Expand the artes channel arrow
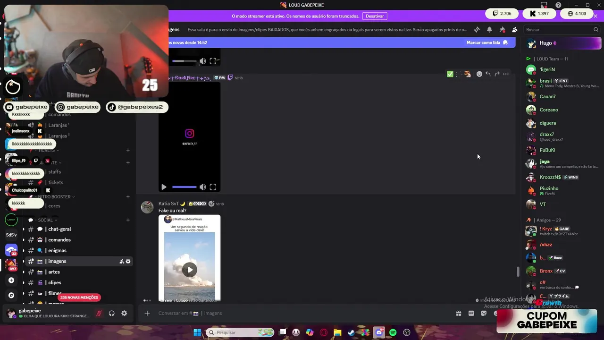 (x=23, y=272)
